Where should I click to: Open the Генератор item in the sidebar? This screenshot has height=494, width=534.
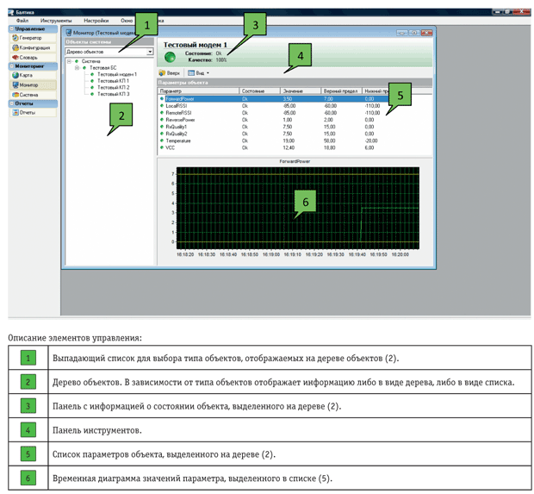34,38
